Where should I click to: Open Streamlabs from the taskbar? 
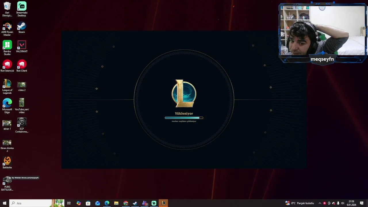pyautogui.click(x=154, y=203)
